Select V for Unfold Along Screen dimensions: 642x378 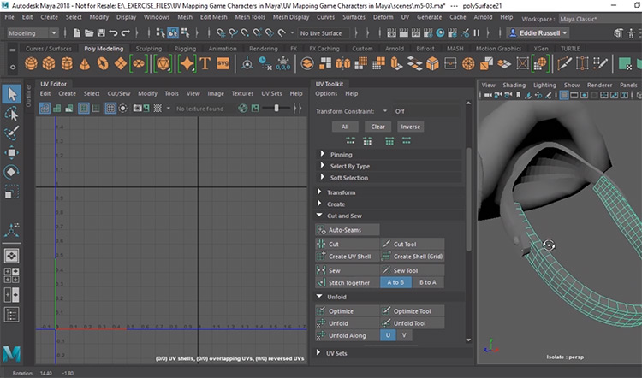pyautogui.click(x=404, y=335)
